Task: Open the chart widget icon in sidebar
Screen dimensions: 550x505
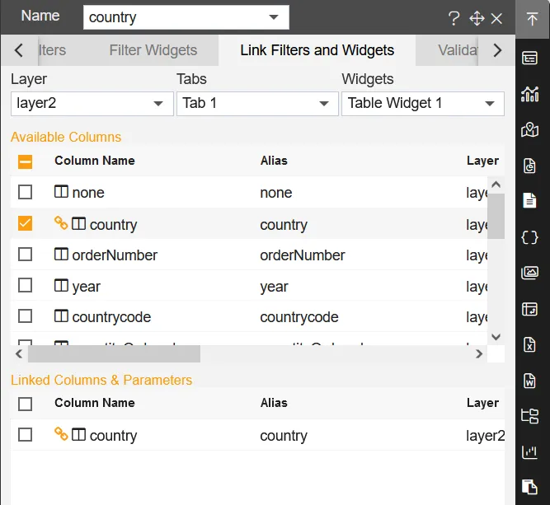Action: tap(529, 94)
